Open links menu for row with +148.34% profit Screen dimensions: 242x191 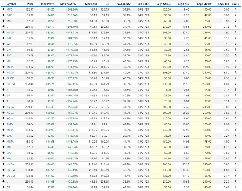coord(235,147)
